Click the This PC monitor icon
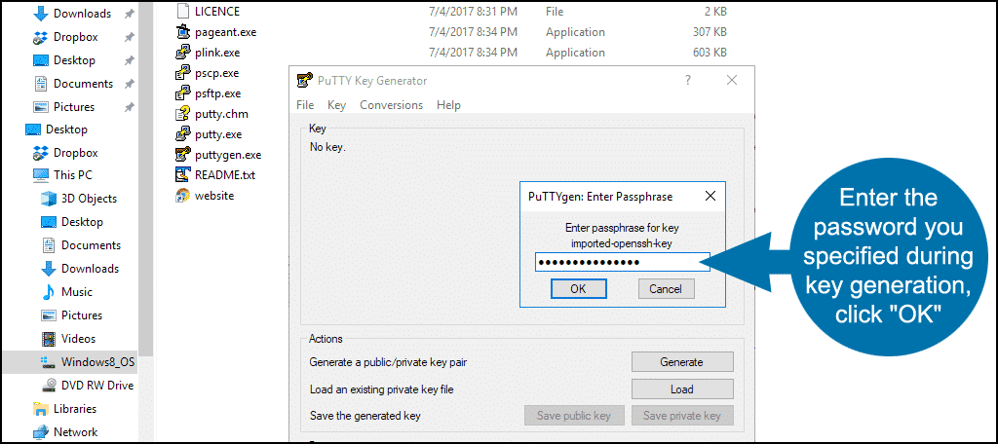 [41, 175]
